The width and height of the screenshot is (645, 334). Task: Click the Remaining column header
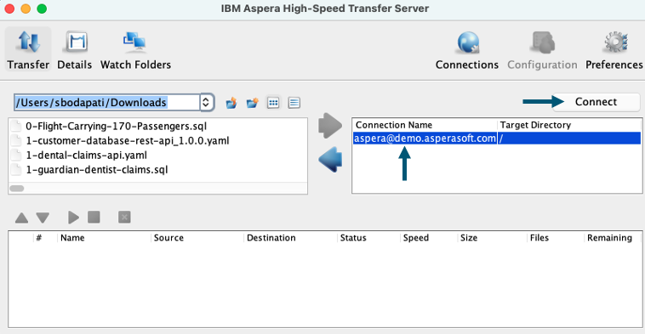pyautogui.click(x=613, y=238)
